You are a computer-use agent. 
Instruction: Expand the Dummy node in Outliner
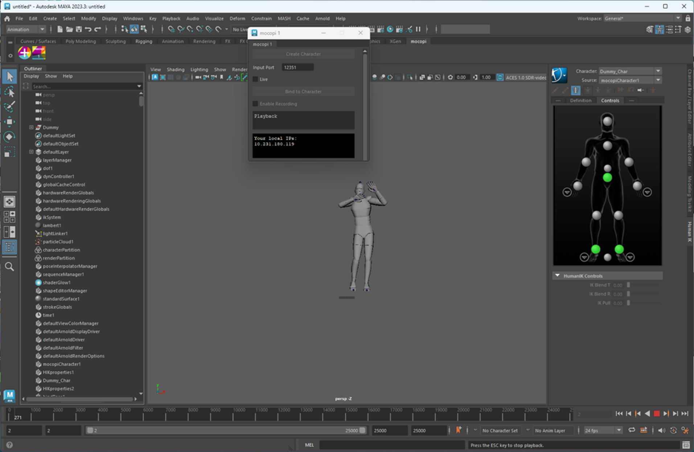pos(31,127)
